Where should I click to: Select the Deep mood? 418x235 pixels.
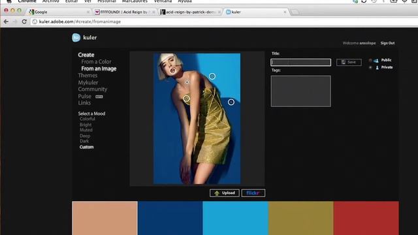click(x=85, y=136)
